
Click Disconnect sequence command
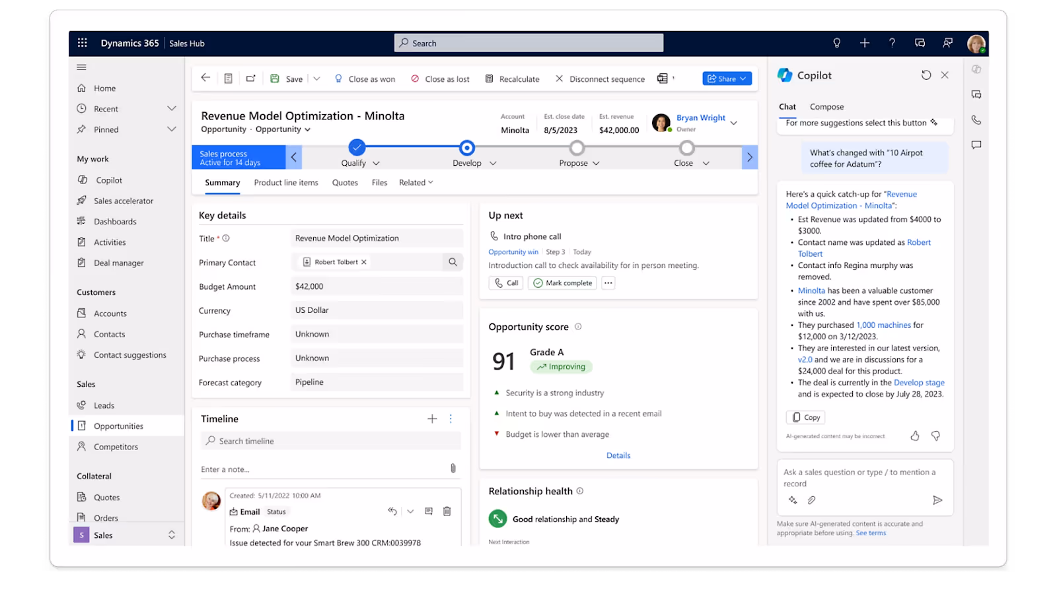tap(600, 79)
